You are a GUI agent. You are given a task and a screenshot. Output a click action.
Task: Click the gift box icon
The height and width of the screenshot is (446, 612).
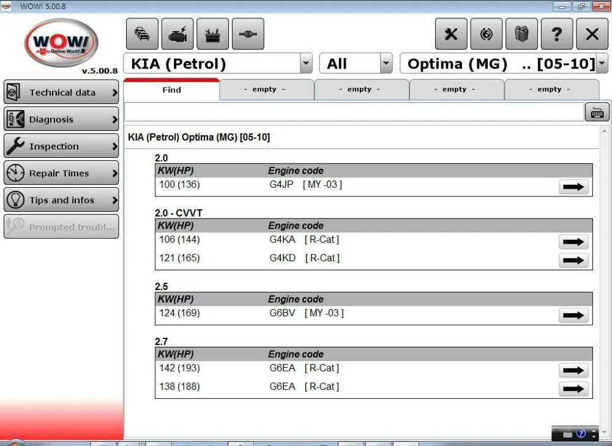tap(521, 34)
